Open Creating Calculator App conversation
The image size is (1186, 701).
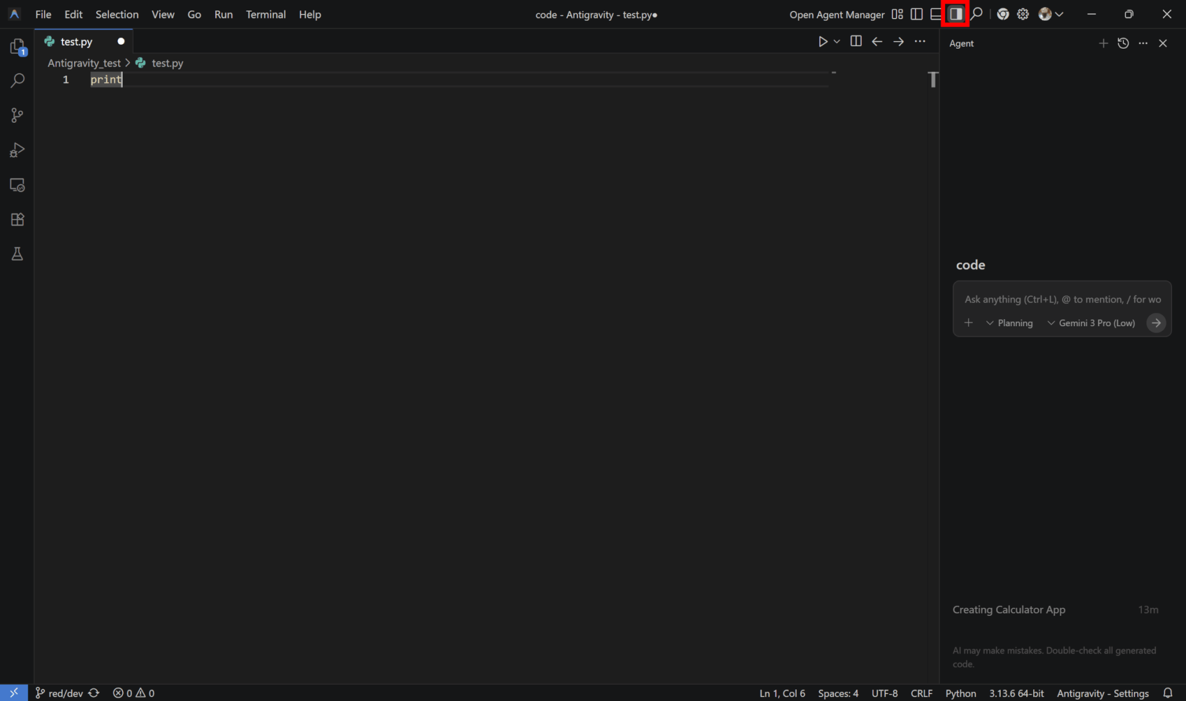click(x=1009, y=609)
